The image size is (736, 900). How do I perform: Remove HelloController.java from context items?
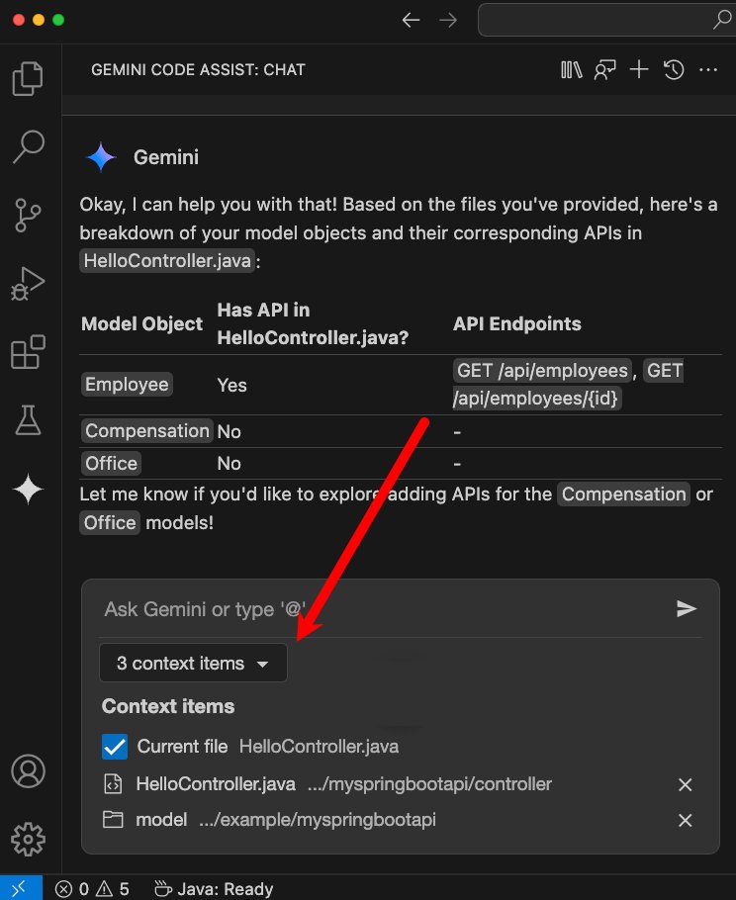[x=685, y=784]
